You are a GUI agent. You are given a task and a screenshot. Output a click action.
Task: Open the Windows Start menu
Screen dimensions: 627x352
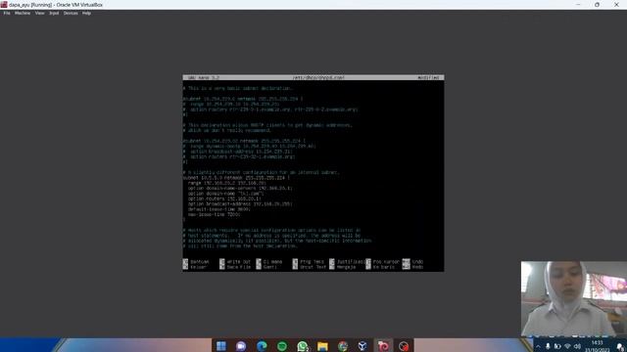(x=221, y=345)
